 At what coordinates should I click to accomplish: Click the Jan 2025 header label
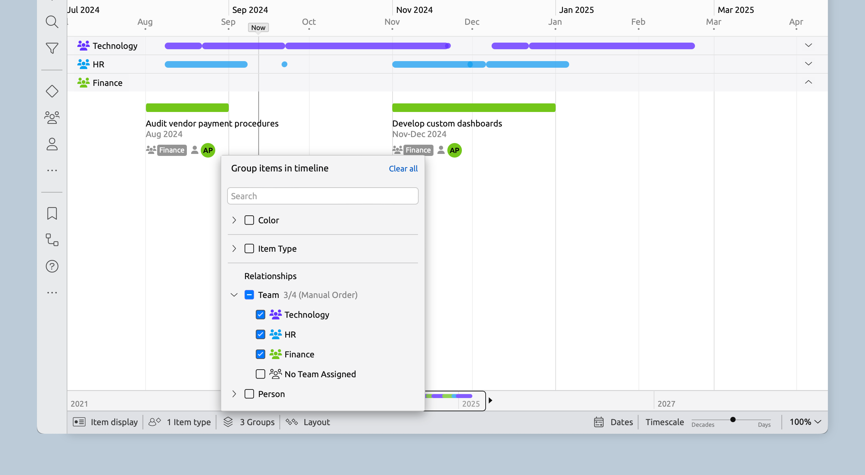coord(576,10)
